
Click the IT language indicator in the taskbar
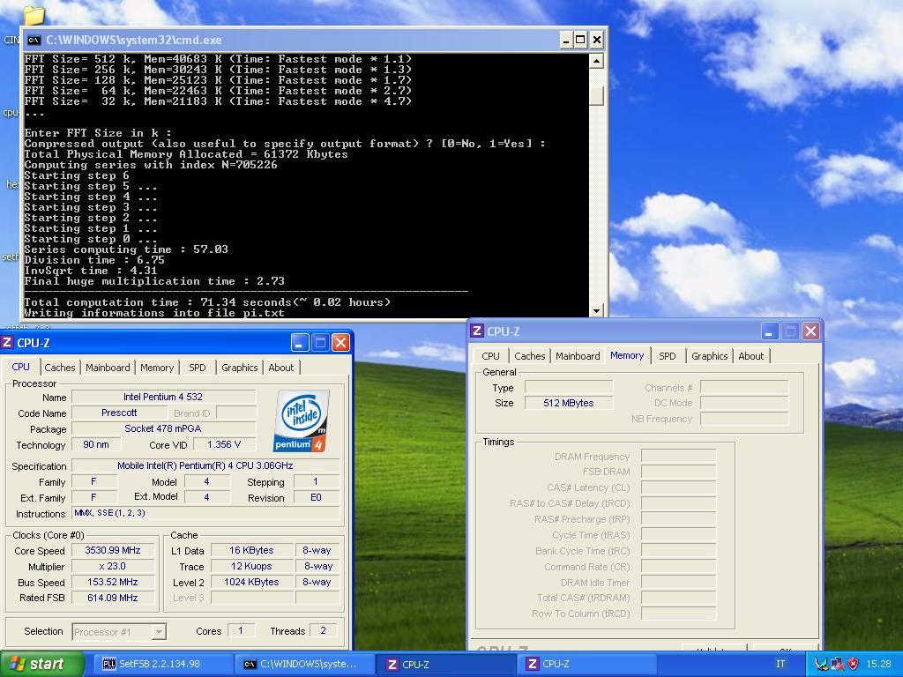pos(780,664)
